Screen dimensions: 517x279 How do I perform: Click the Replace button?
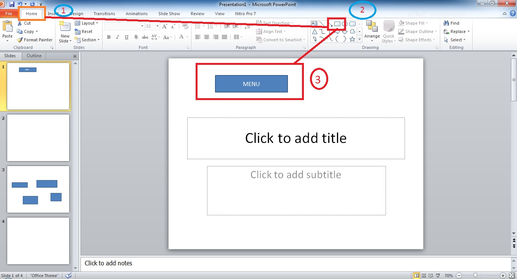(x=456, y=31)
